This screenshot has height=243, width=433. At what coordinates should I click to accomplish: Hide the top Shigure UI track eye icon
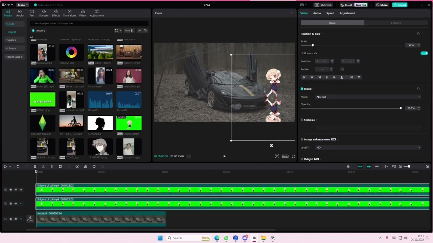(x=16, y=190)
